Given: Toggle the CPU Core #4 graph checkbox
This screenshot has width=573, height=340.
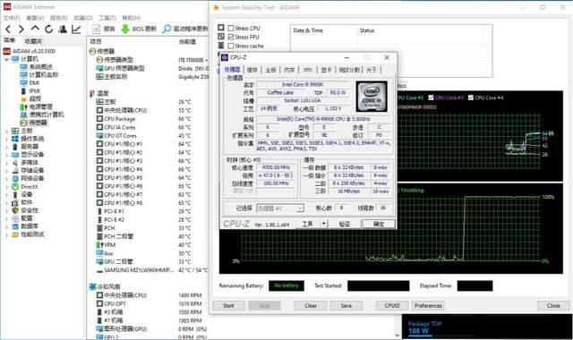Looking at the screenshot, I should [x=471, y=98].
